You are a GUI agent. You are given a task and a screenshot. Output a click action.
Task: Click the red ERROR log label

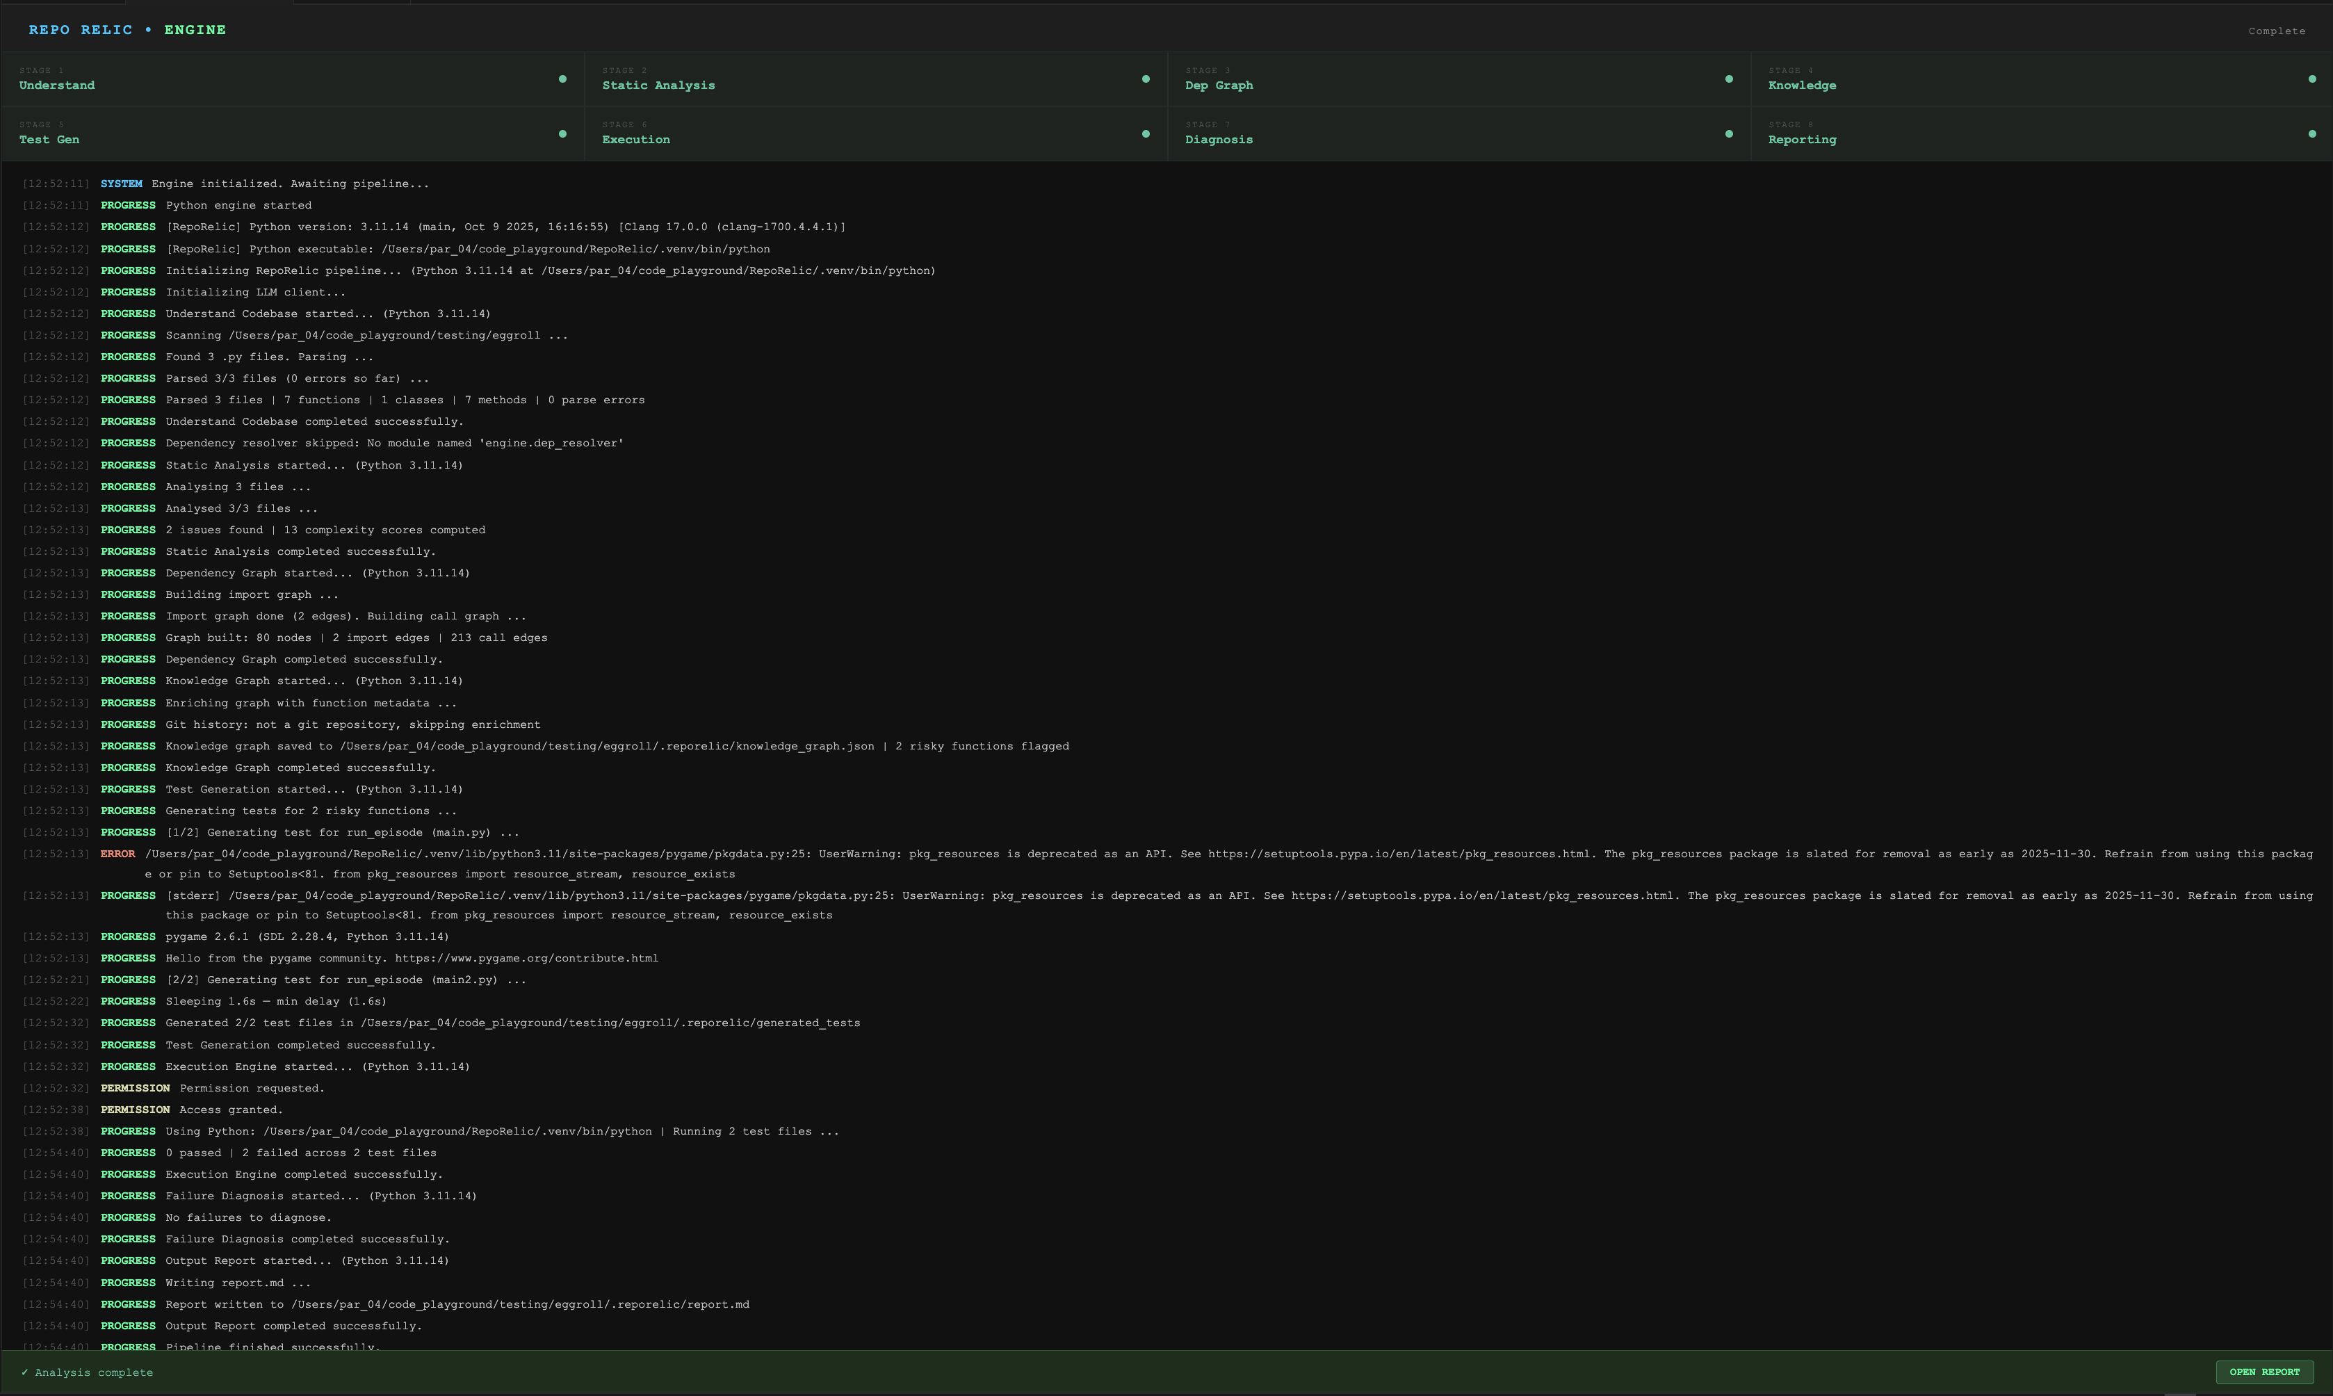click(117, 854)
